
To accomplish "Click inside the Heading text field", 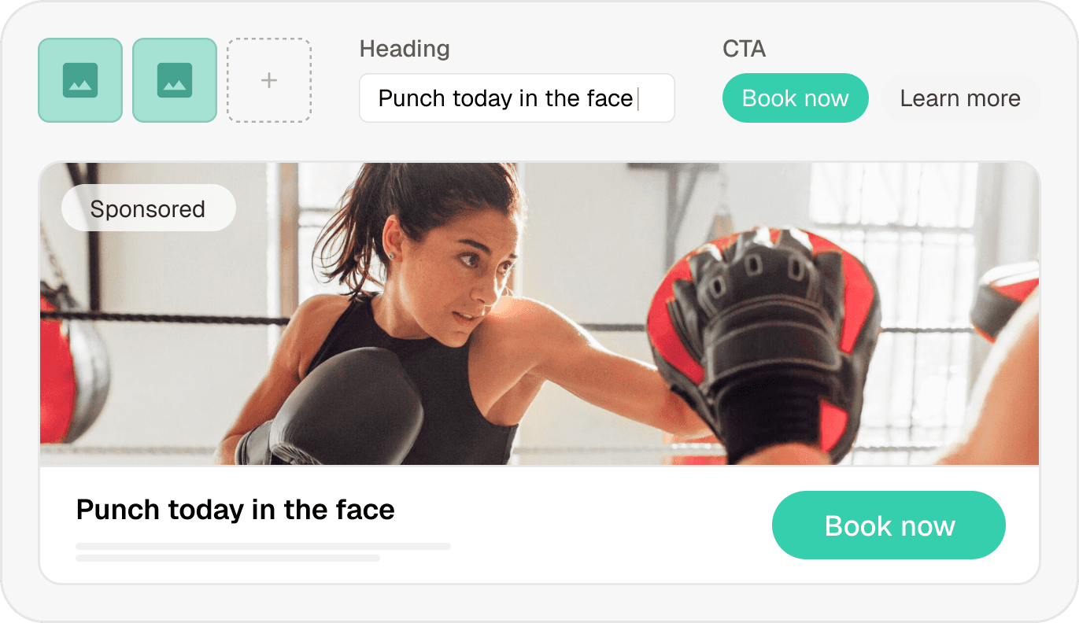I will 517,98.
